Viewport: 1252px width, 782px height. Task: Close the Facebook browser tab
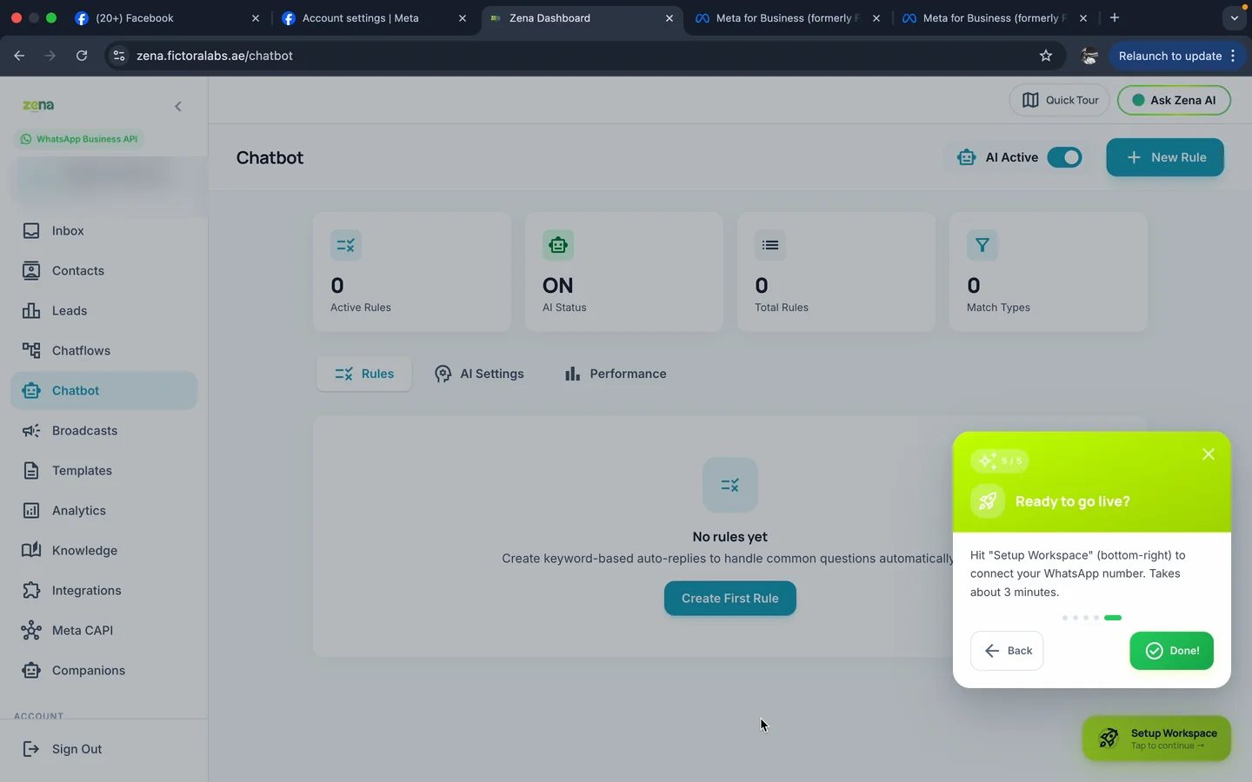tap(256, 17)
